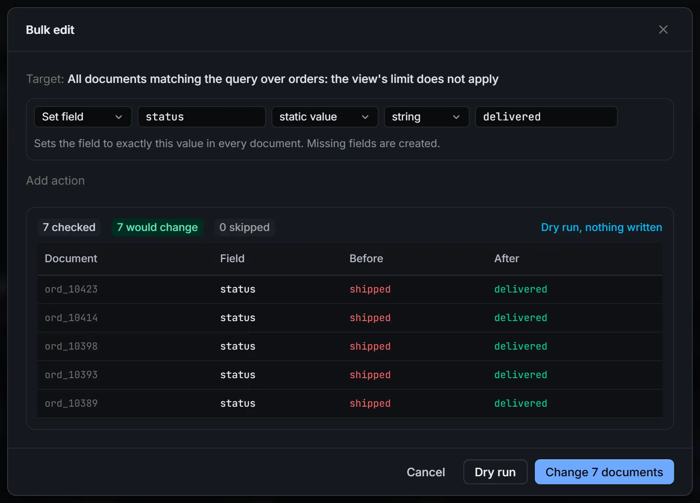Click delivered value in ord_10389 row
This screenshot has width=700, height=503.
tap(521, 404)
